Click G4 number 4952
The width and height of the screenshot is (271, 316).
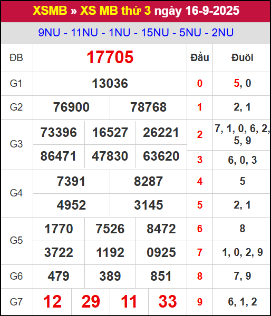click(71, 205)
